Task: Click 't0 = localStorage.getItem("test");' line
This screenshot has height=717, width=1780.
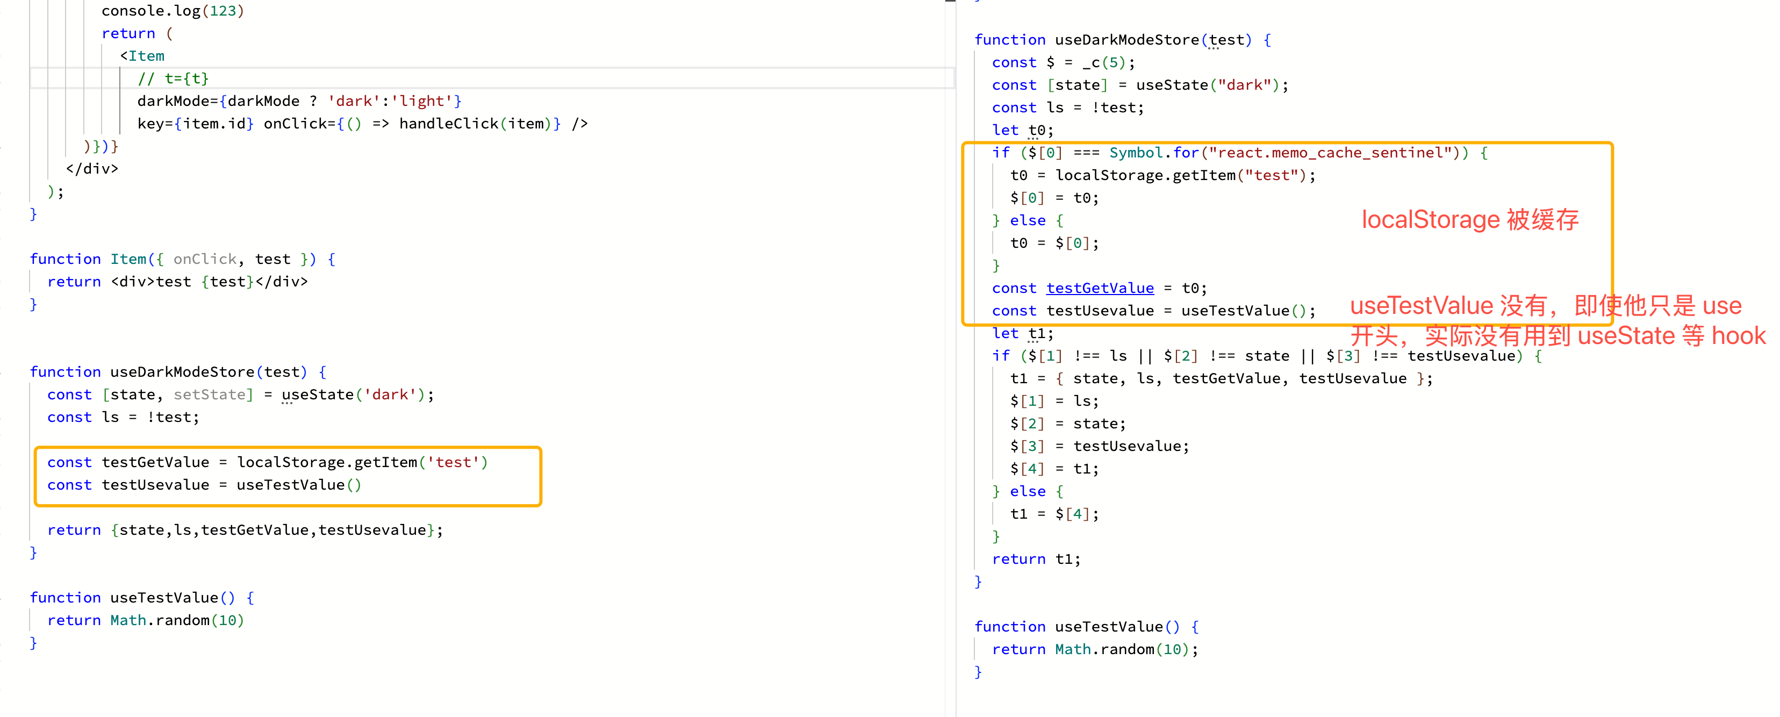Action: [1162, 175]
